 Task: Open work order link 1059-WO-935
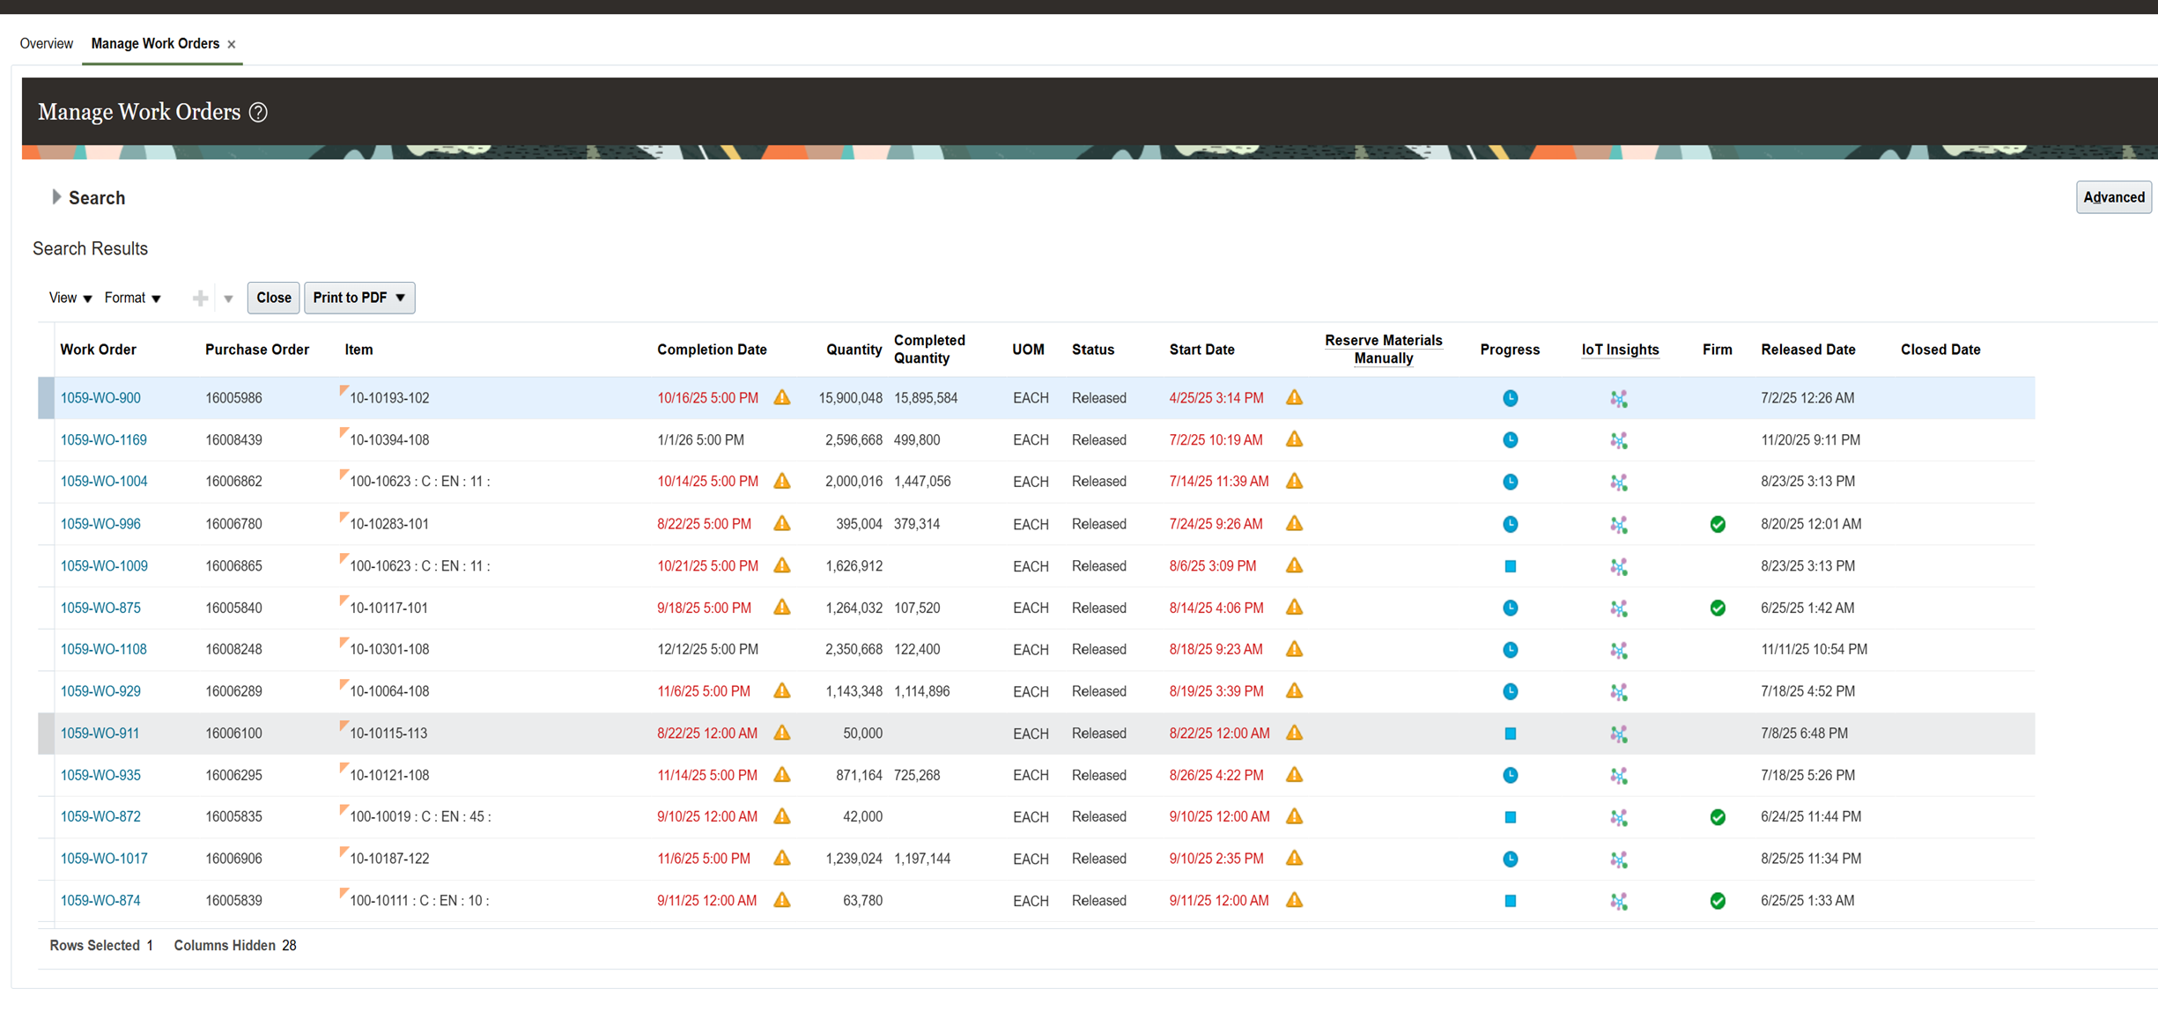[x=100, y=775]
